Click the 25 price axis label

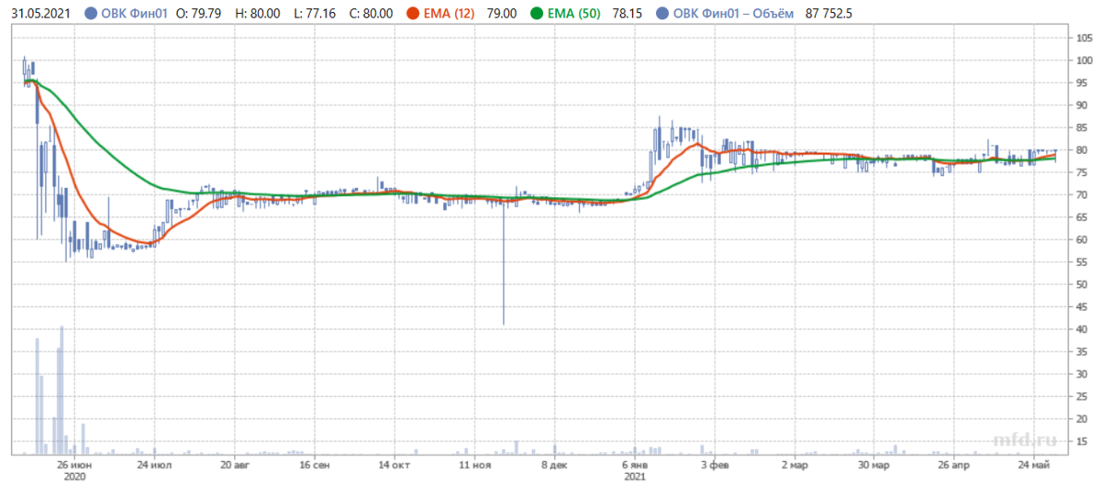tap(1082, 397)
